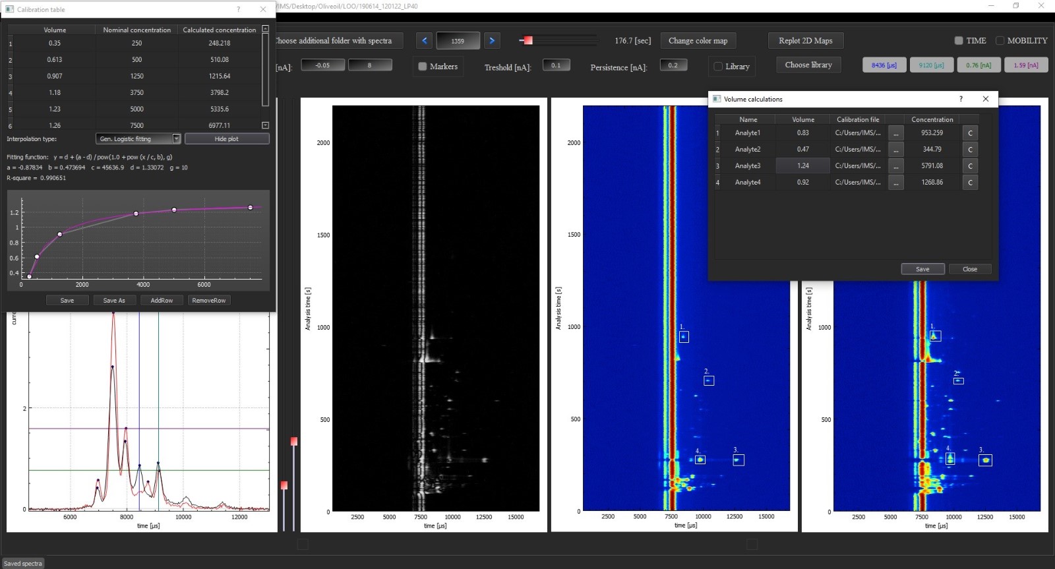Image resolution: width=1055 pixels, height=569 pixels.
Task: Click the Persistence value input field
Action: coord(673,65)
